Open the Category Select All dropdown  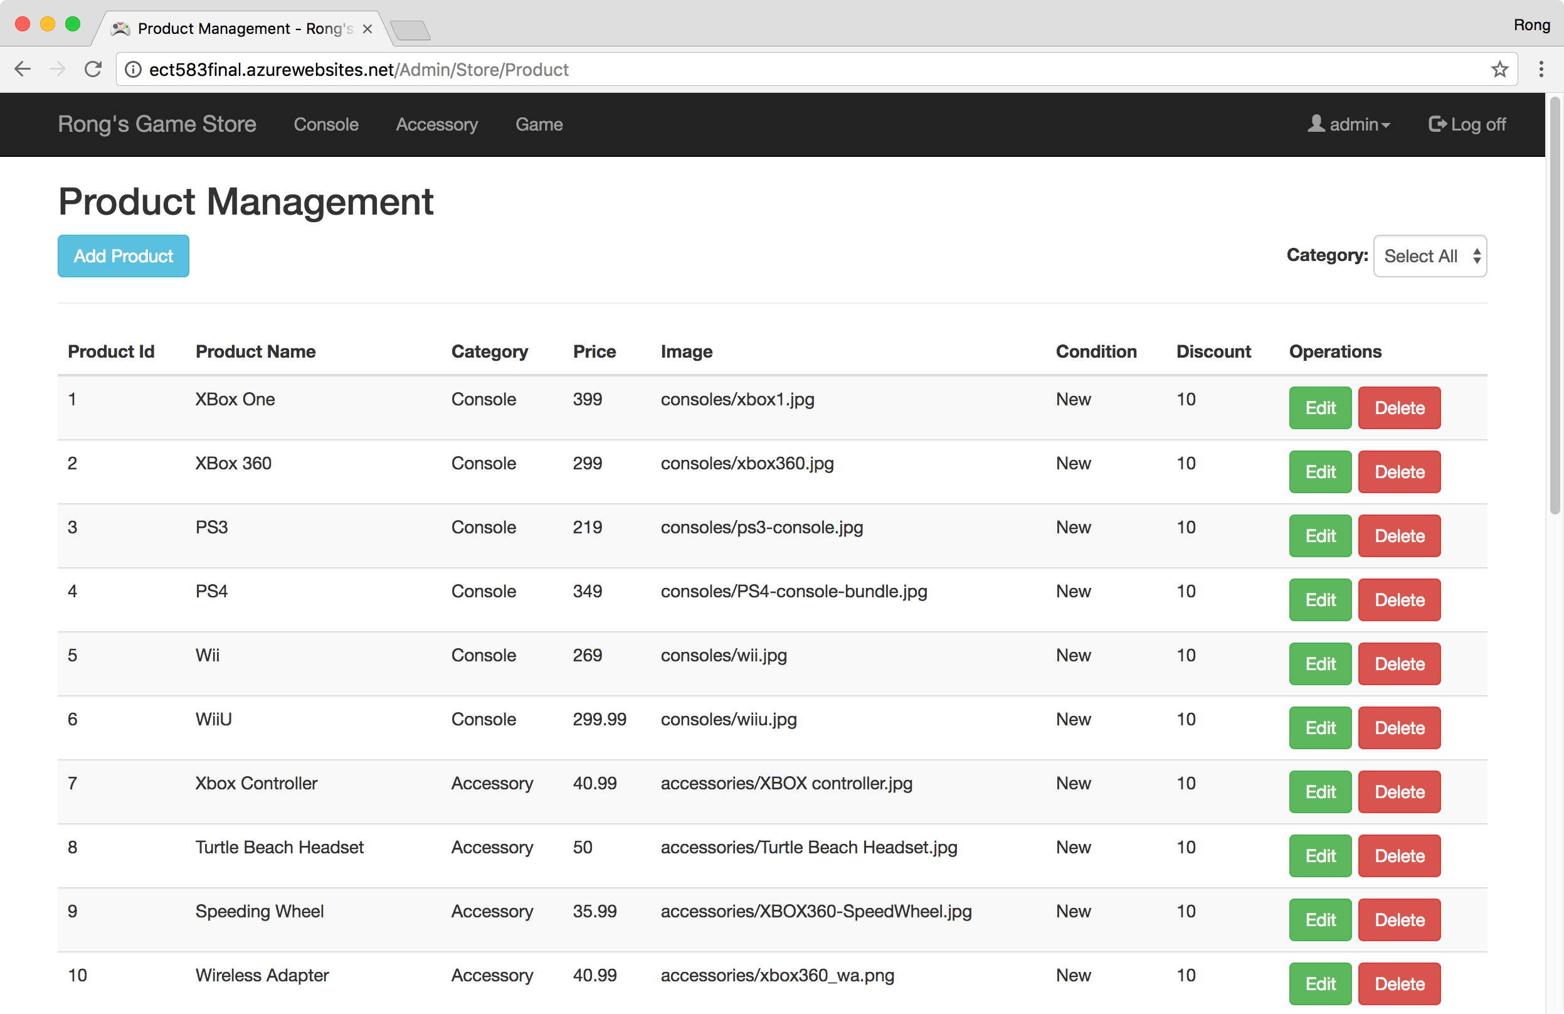pos(1430,256)
